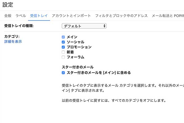The image size is (184, 123).
Task: Open the メール転送と POP tab
Action: (168, 16)
